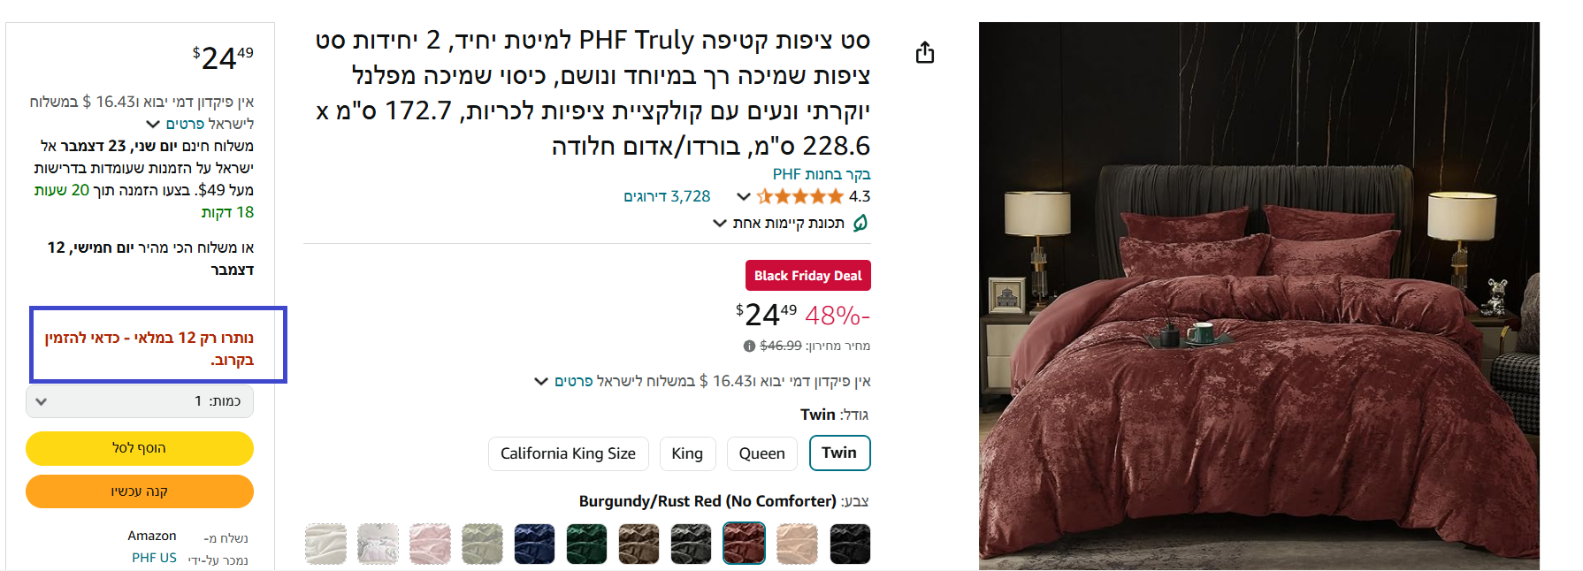Expand sustainability features chevron

(x=720, y=224)
